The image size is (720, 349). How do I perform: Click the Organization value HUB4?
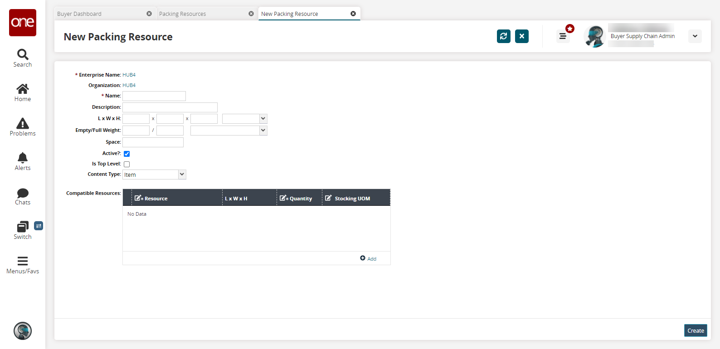[x=129, y=85]
